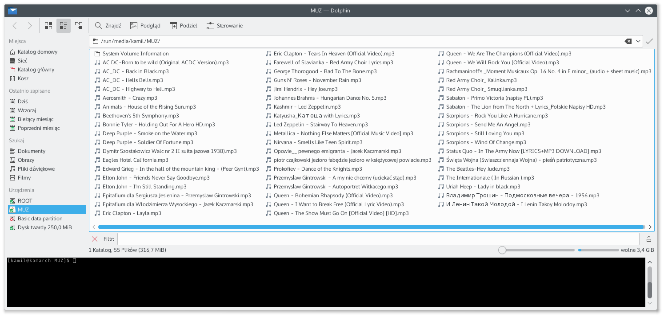Click the Filtr text input field
Image resolution: width=664 pixels, height=317 pixels.
378,239
